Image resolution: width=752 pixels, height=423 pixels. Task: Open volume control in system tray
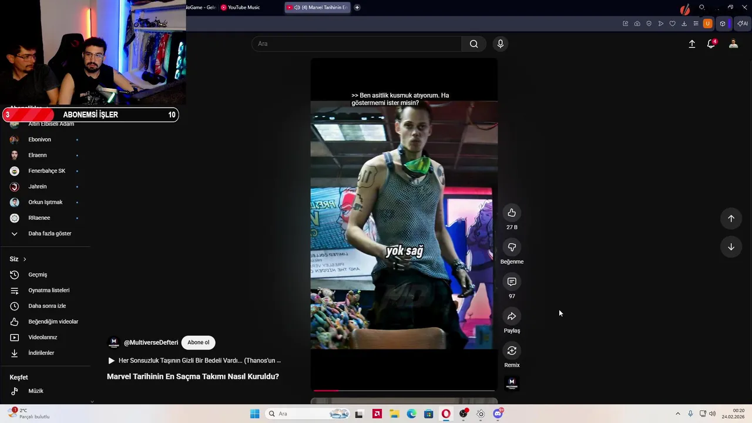coord(712,414)
